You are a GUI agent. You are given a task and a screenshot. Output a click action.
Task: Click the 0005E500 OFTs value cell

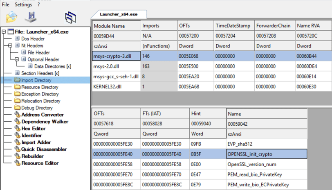[x=195, y=66]
